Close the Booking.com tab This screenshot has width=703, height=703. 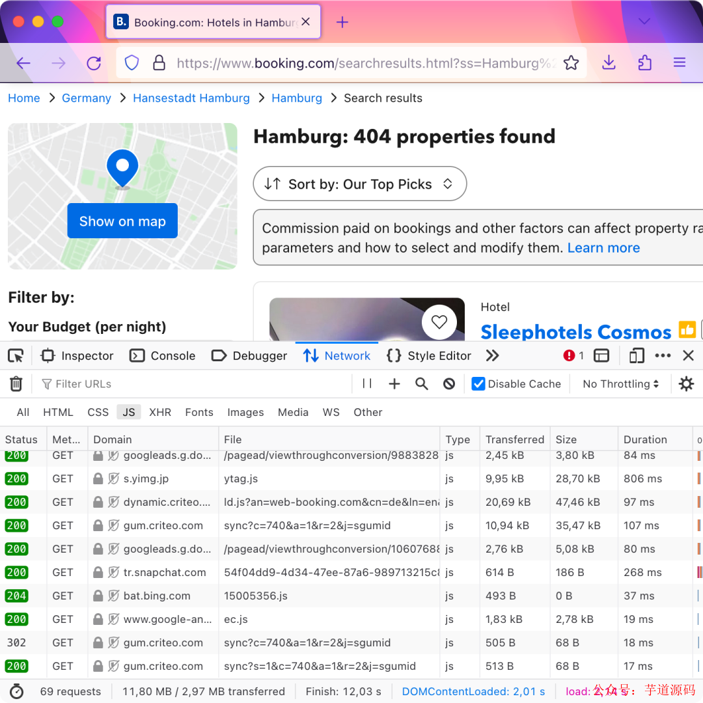[306, 21]
